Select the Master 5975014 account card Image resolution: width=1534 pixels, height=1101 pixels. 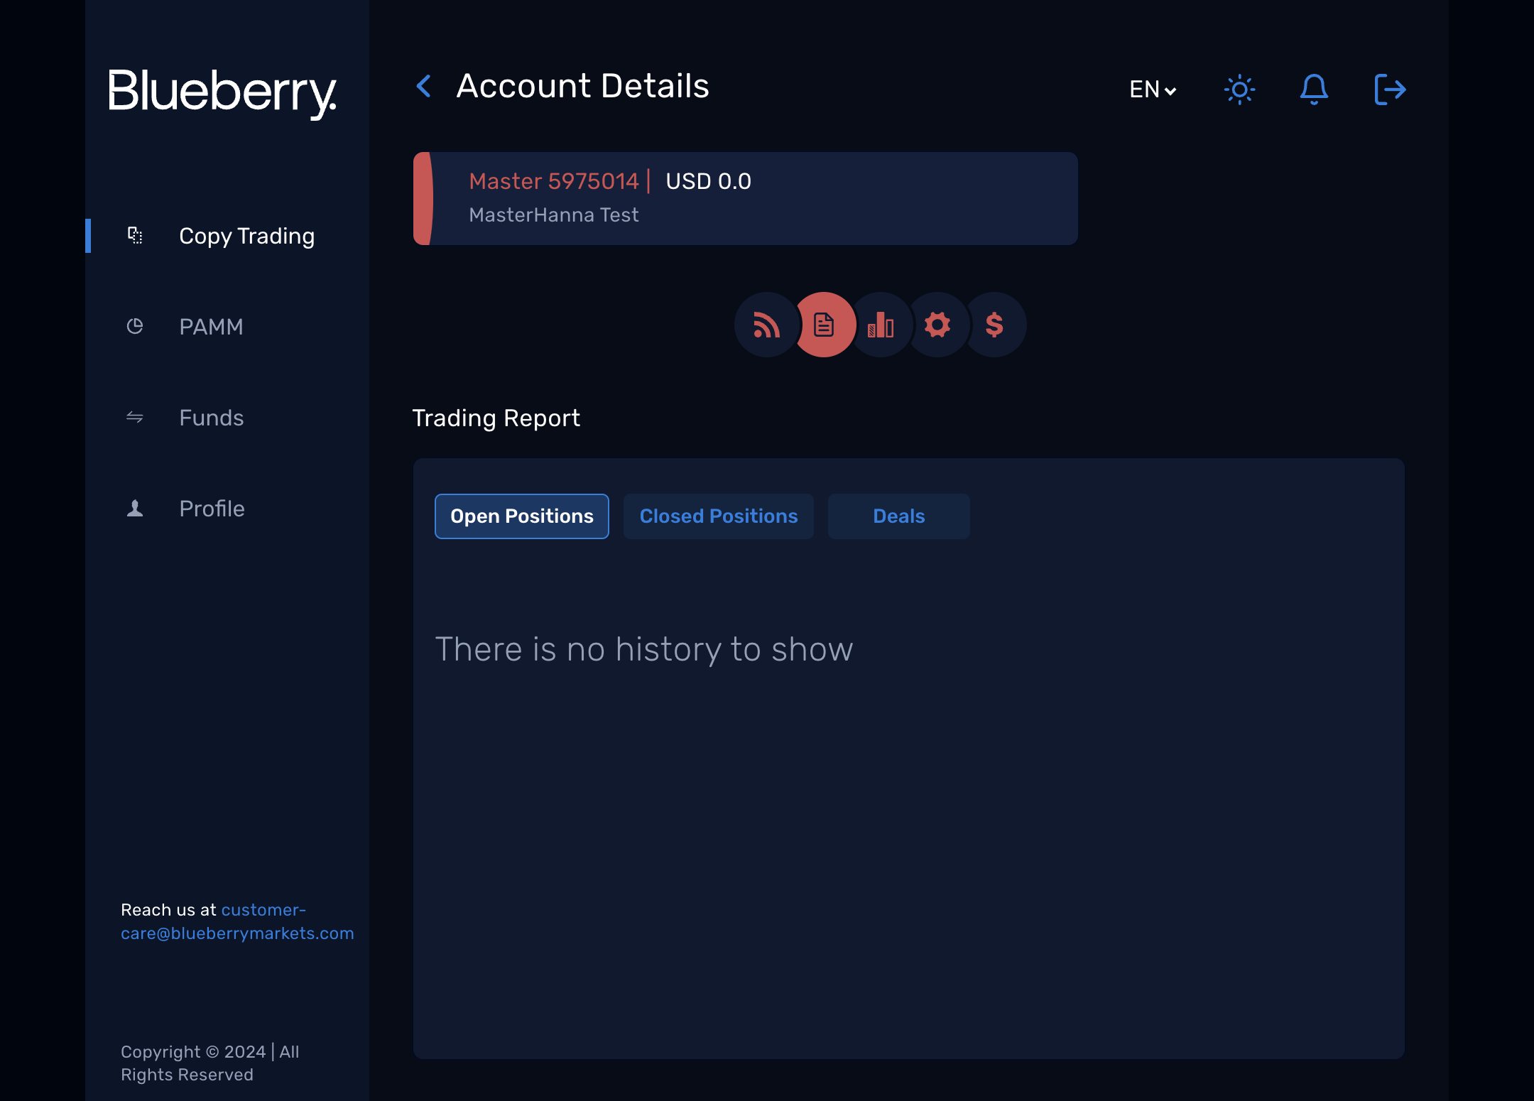746,199
